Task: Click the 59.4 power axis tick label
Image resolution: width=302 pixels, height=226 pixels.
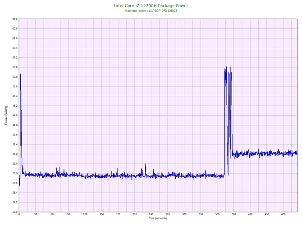Action: click(15, 48)
